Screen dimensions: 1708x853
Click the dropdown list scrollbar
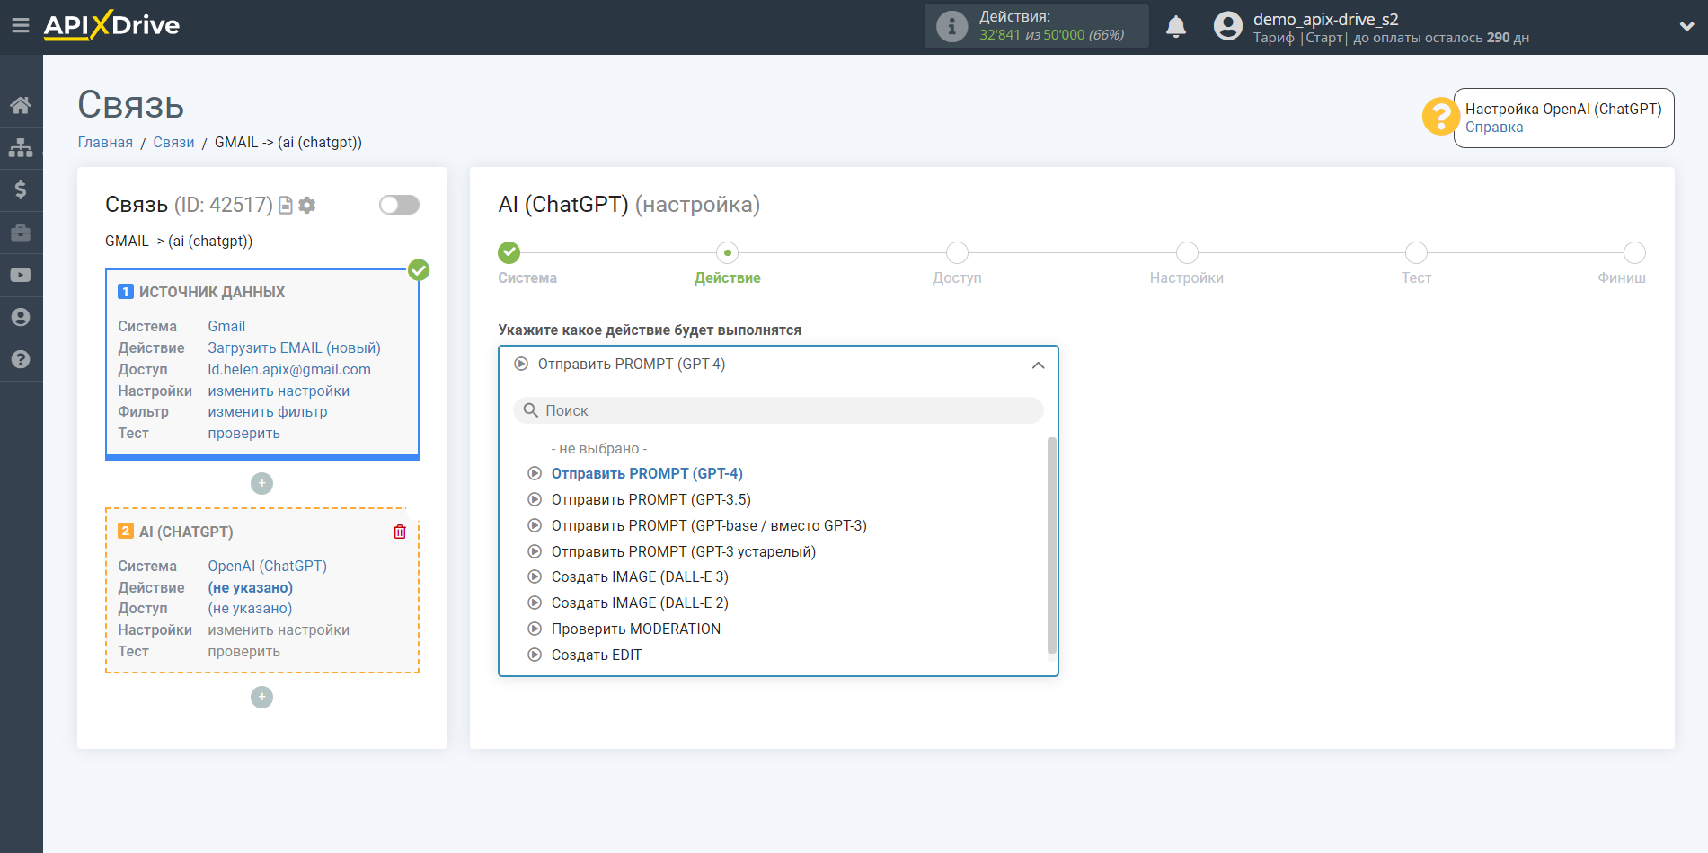[1052, 546]
